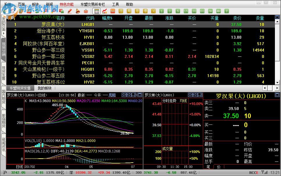Click the quote list scroll-down arrow
The image size is (281, 176).
click(x=277, y=83)
